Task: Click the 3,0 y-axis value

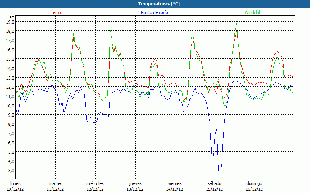Action: click(x=10, y=170)
